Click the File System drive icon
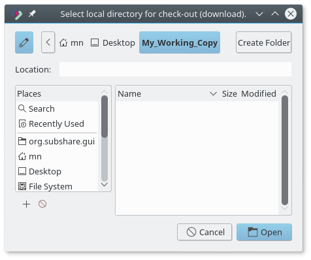311x260 pixels. pos(22,186)
